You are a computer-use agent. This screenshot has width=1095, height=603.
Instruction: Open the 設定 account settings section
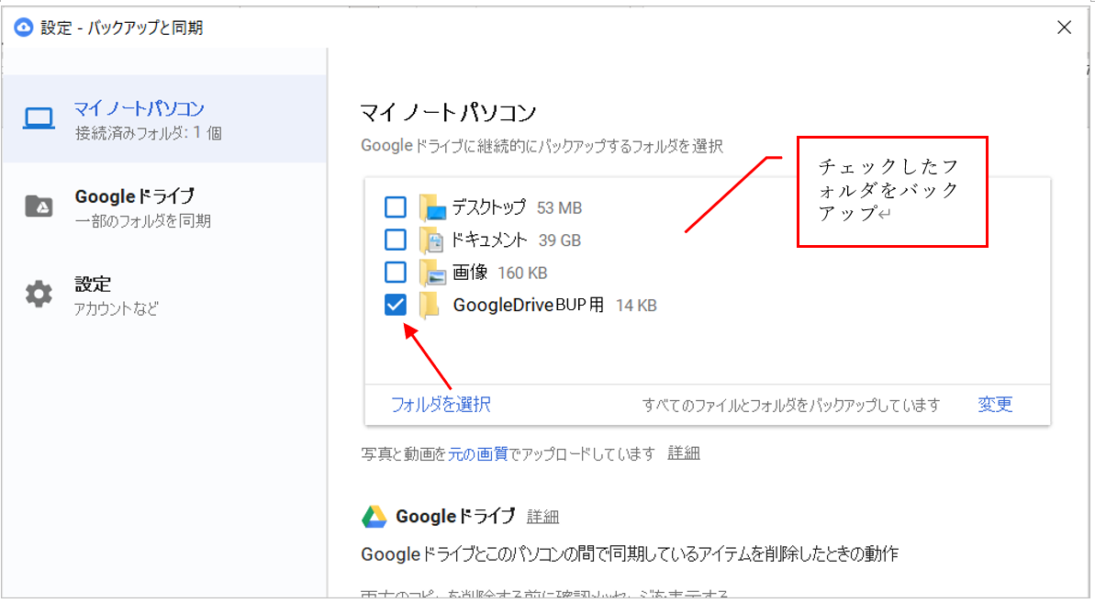pos(165,295)
